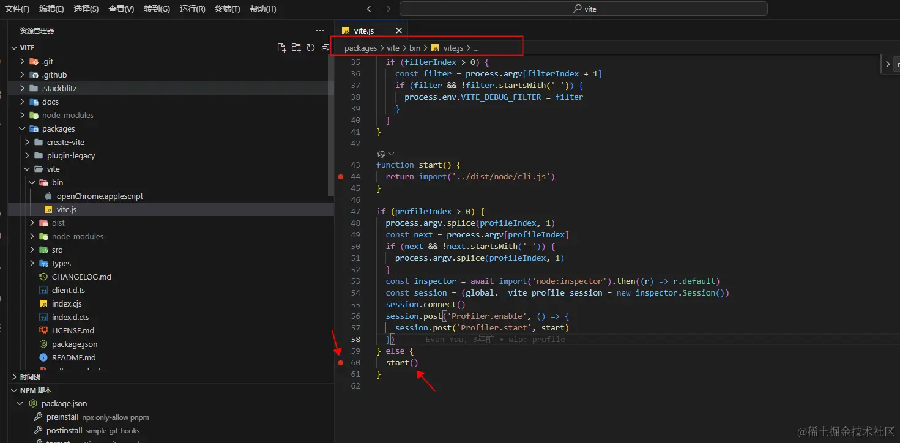
Task: Click the info icon beside README.md
Action: point(43,358)
